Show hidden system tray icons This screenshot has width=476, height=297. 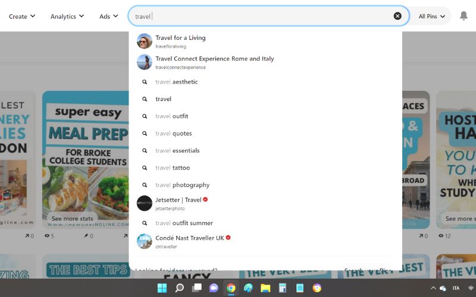(x=433, y=288)
